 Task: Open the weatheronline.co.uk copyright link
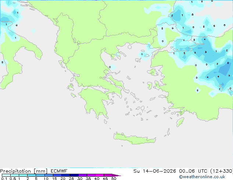(202, 177)
